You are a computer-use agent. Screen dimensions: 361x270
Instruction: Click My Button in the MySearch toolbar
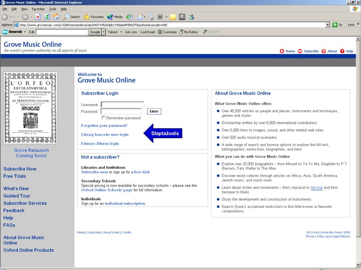(189, 32)
